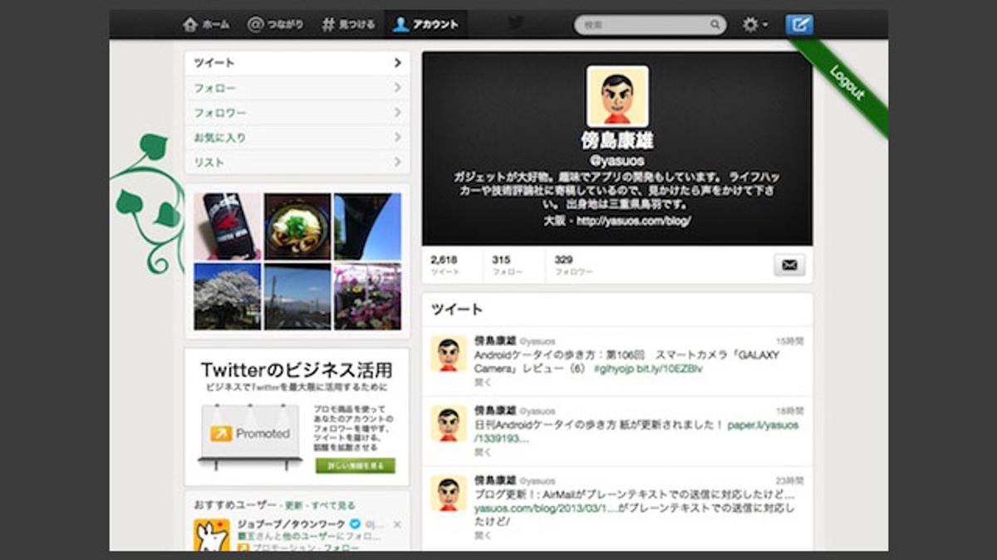997x560 pixels.
Task: Open the power lines and mountain thumbnail
Action: click(297, 296)
